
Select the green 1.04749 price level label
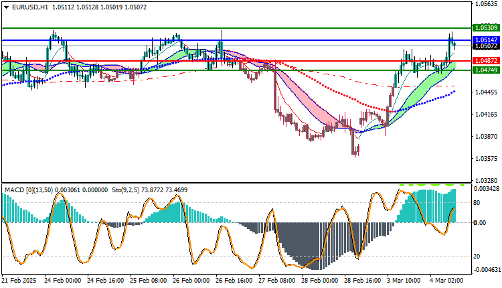486,70
